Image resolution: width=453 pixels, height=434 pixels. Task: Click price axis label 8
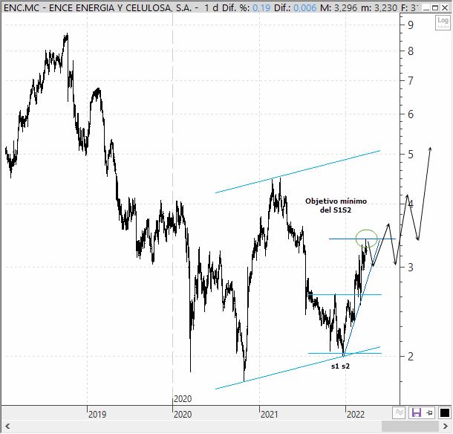(x=411, y=51)
